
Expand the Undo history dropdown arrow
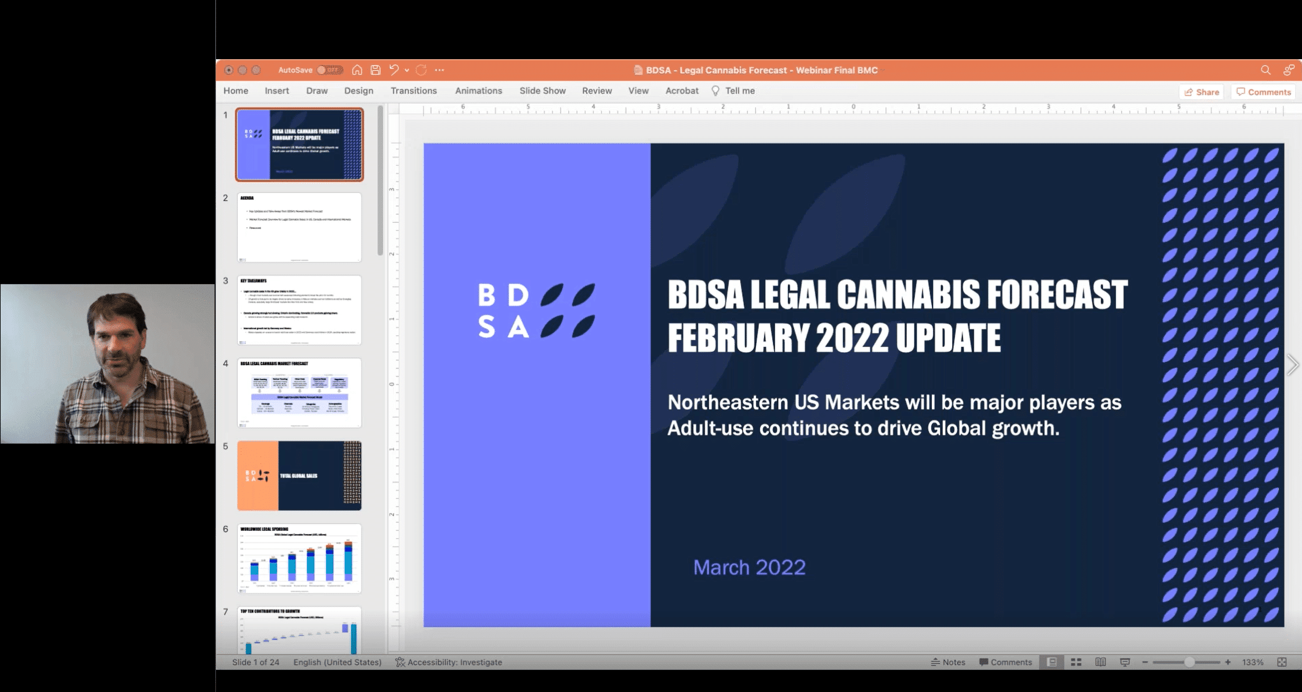407,70
